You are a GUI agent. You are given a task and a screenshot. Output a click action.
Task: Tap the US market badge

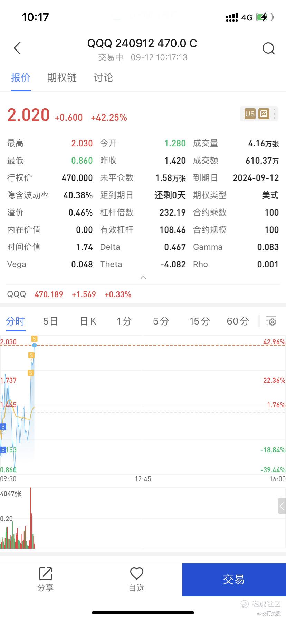click(250, 114)
